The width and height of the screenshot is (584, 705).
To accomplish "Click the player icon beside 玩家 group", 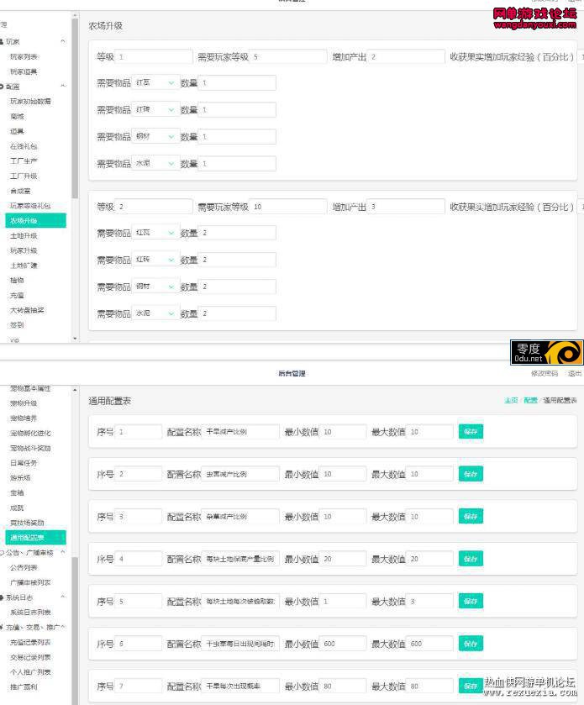I will (x=2, y=42).
